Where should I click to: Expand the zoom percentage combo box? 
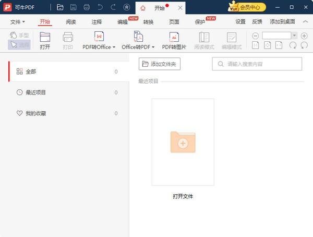click(294, 35)
